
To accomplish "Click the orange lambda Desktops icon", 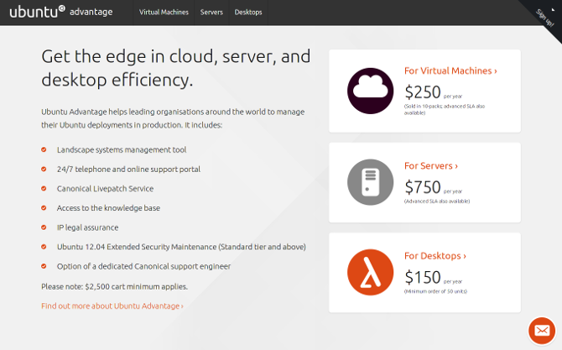I will pos(370,273).
